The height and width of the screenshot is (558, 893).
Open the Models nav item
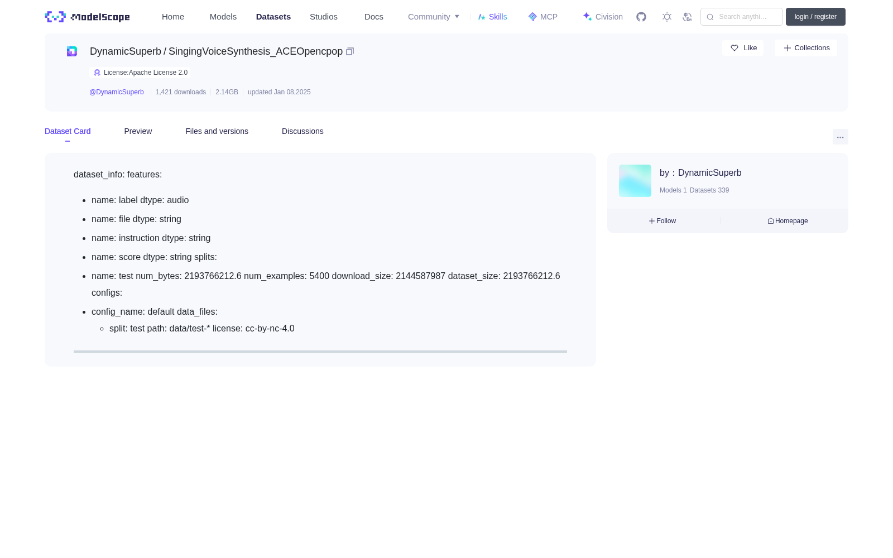(223, 17)
